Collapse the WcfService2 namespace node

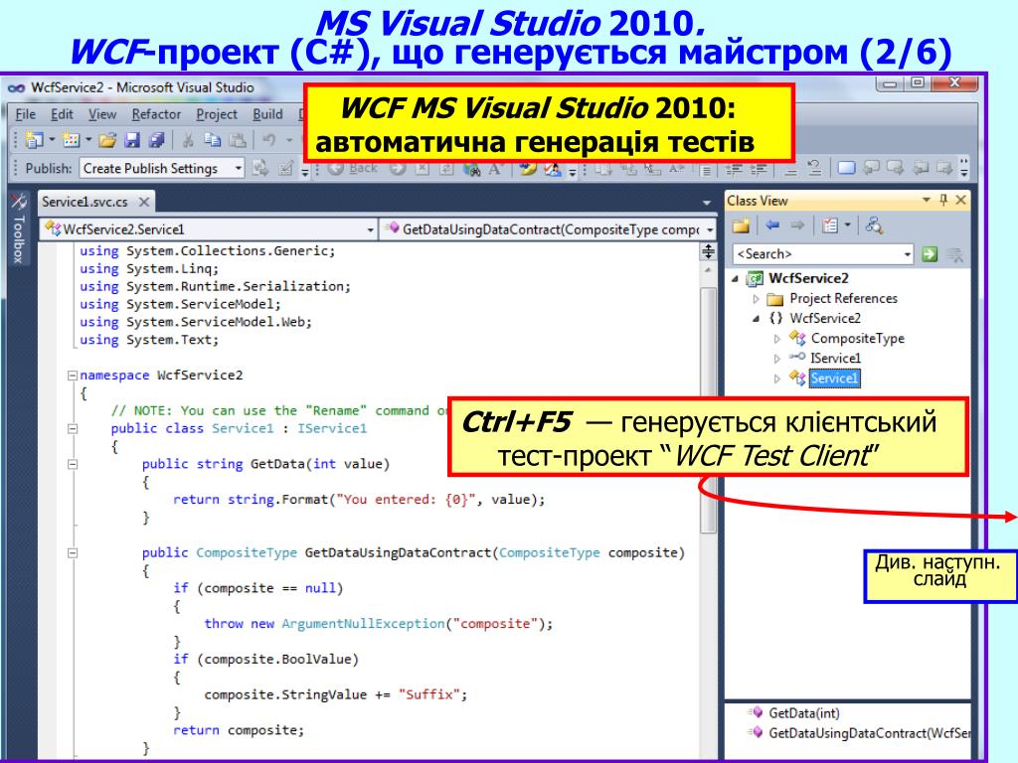(756, 319)
